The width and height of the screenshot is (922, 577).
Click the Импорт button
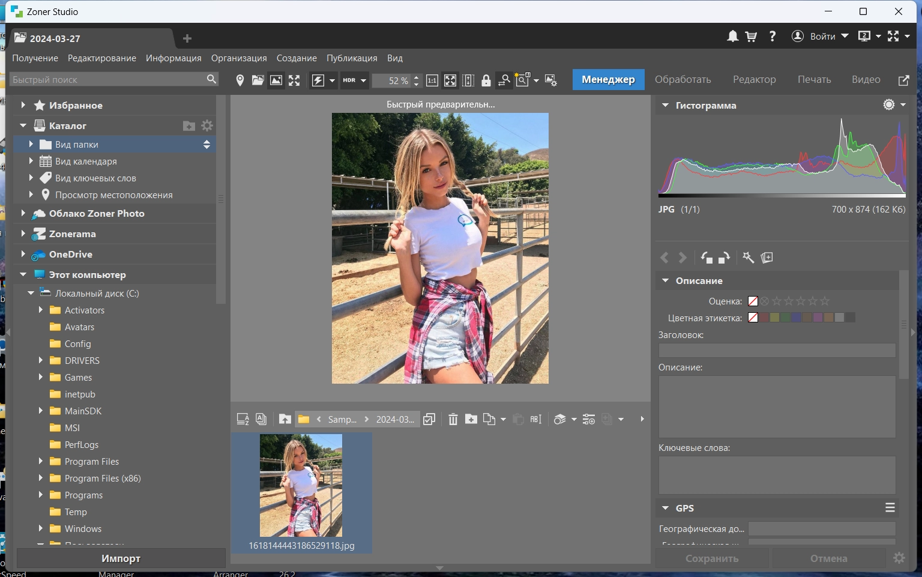[x=121, y=558]
